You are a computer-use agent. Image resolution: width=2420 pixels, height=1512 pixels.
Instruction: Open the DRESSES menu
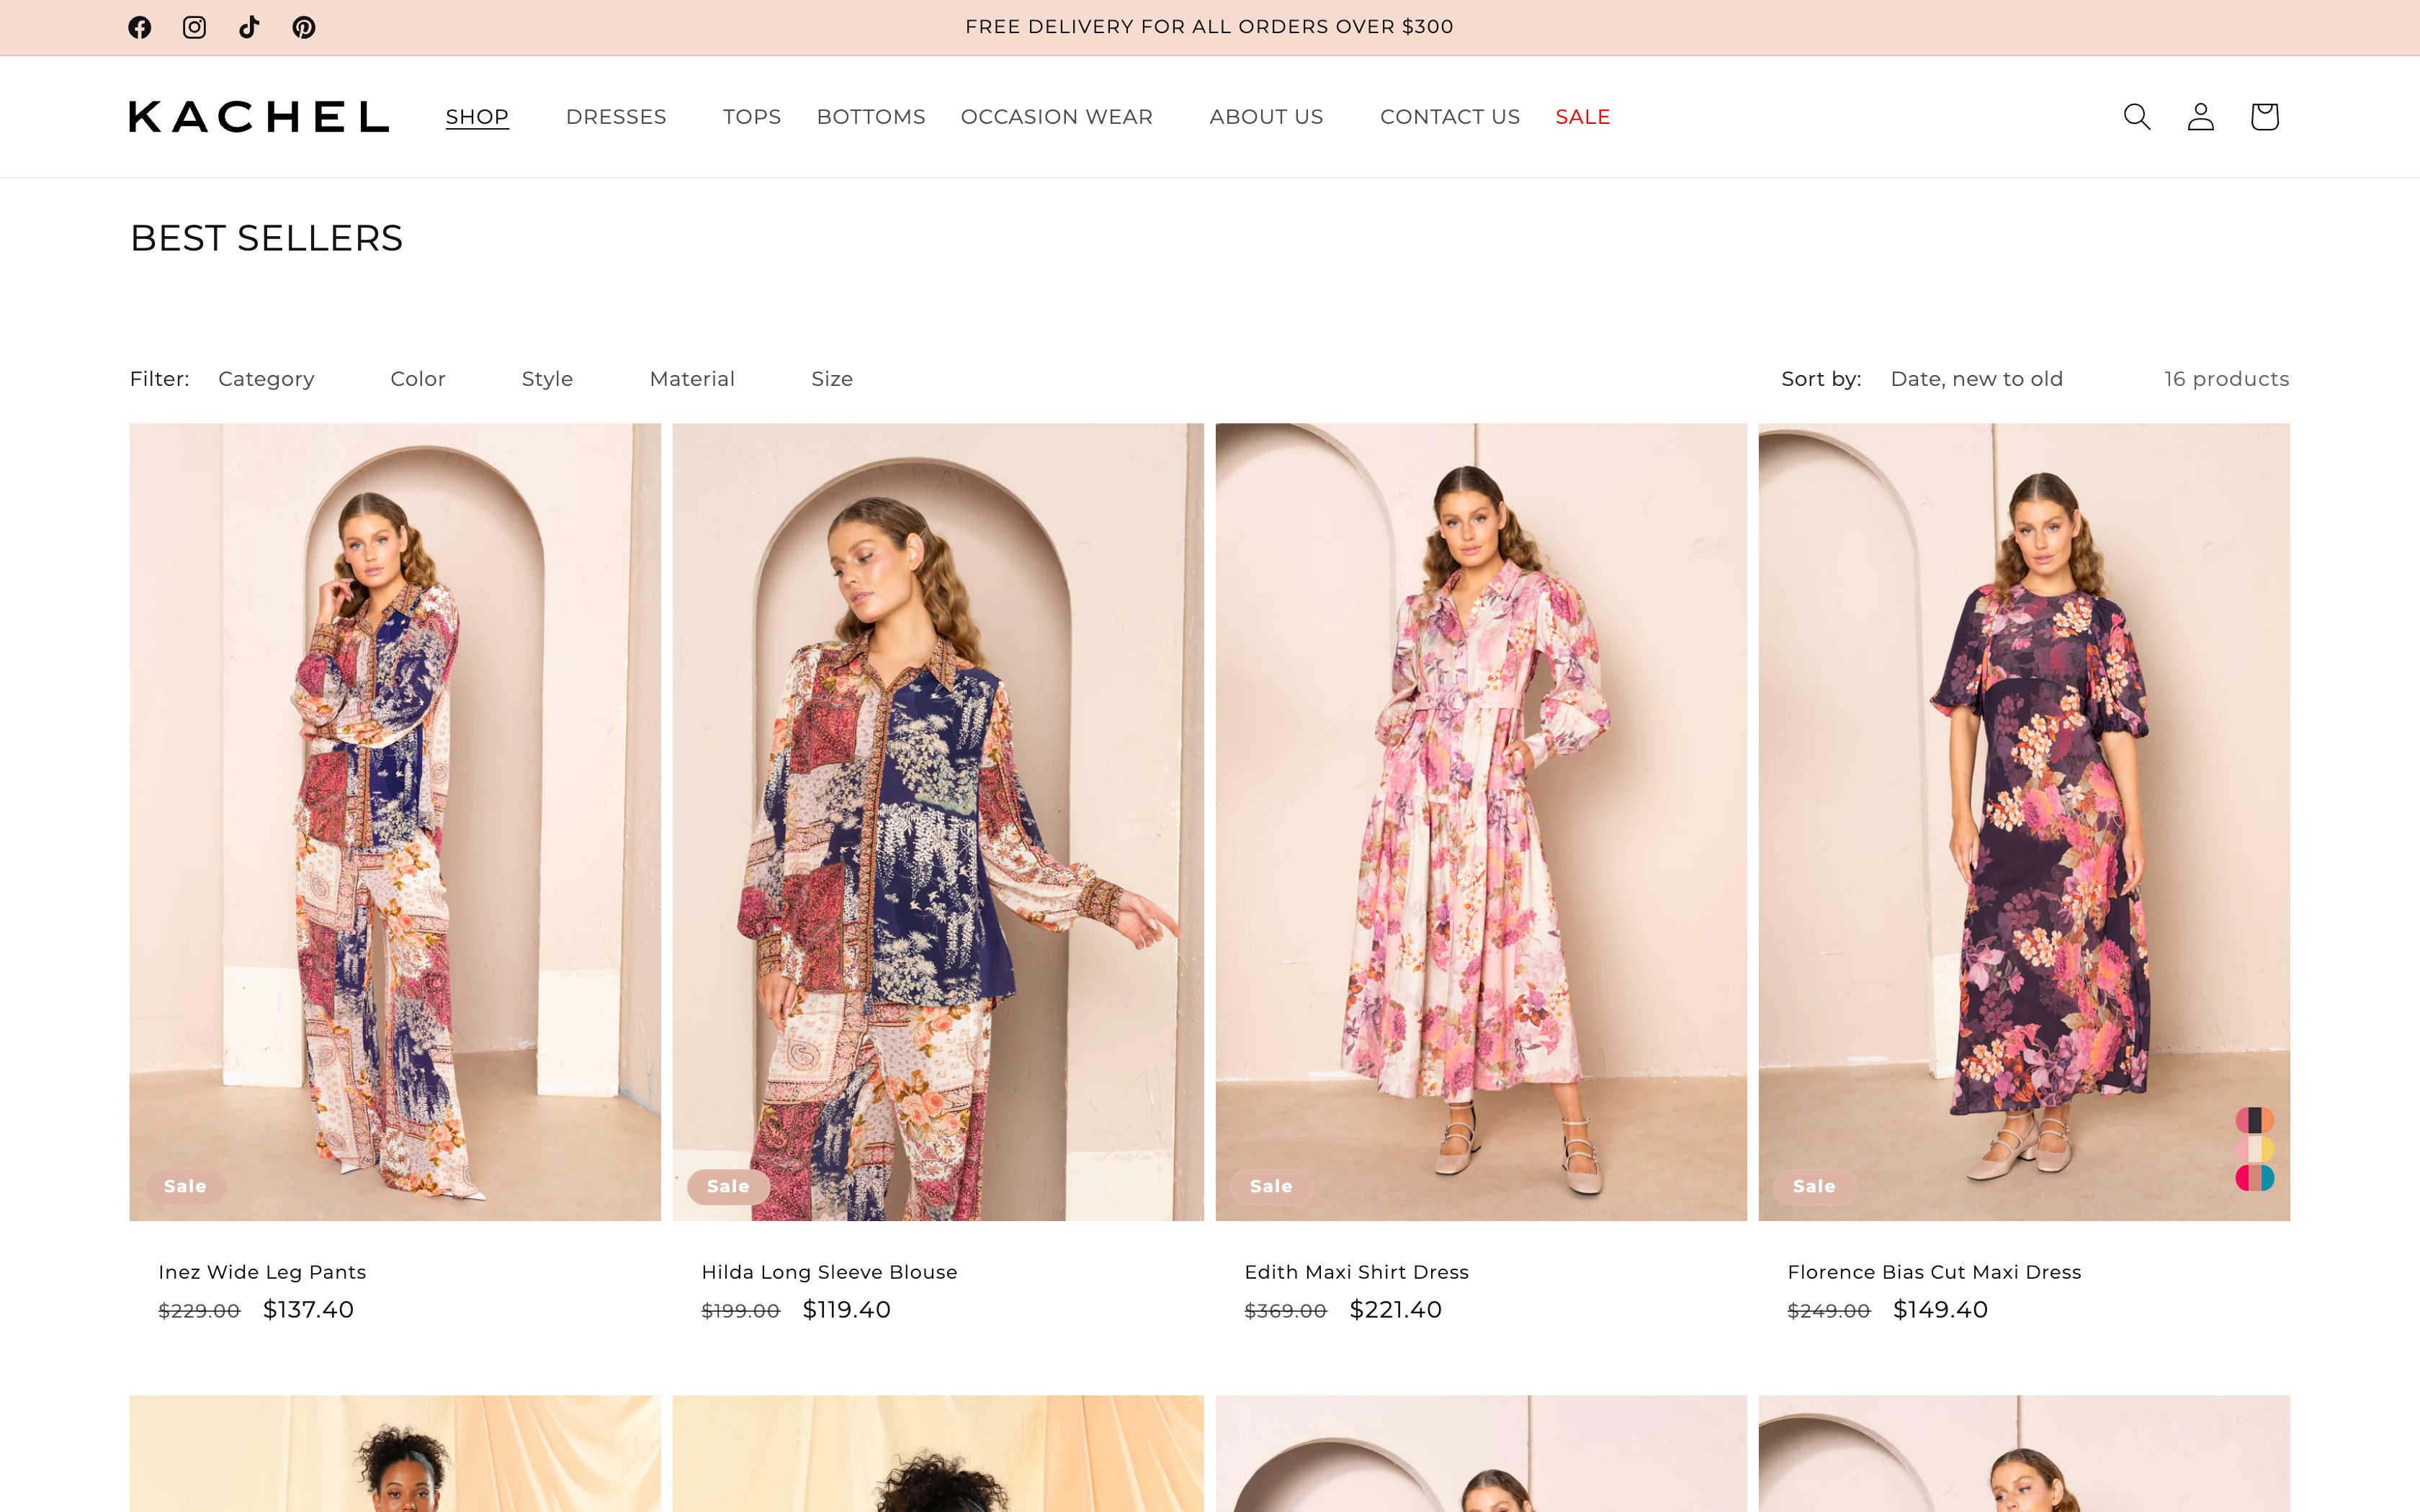click(616, 116)
